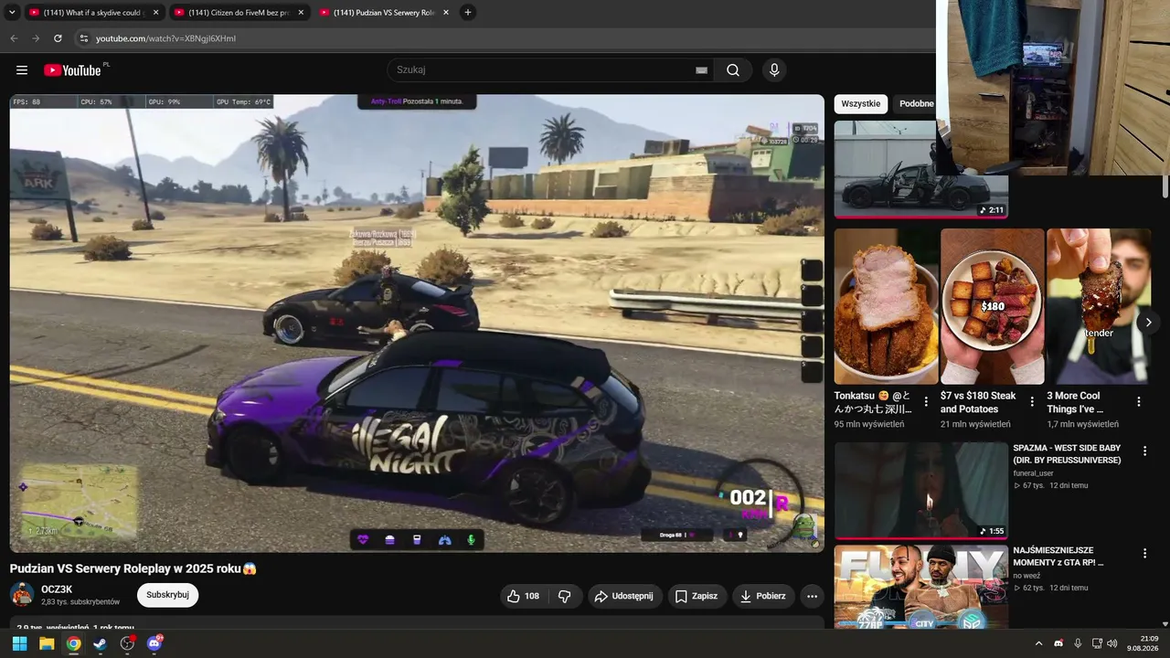Click the video player to pause

[417, 324]
